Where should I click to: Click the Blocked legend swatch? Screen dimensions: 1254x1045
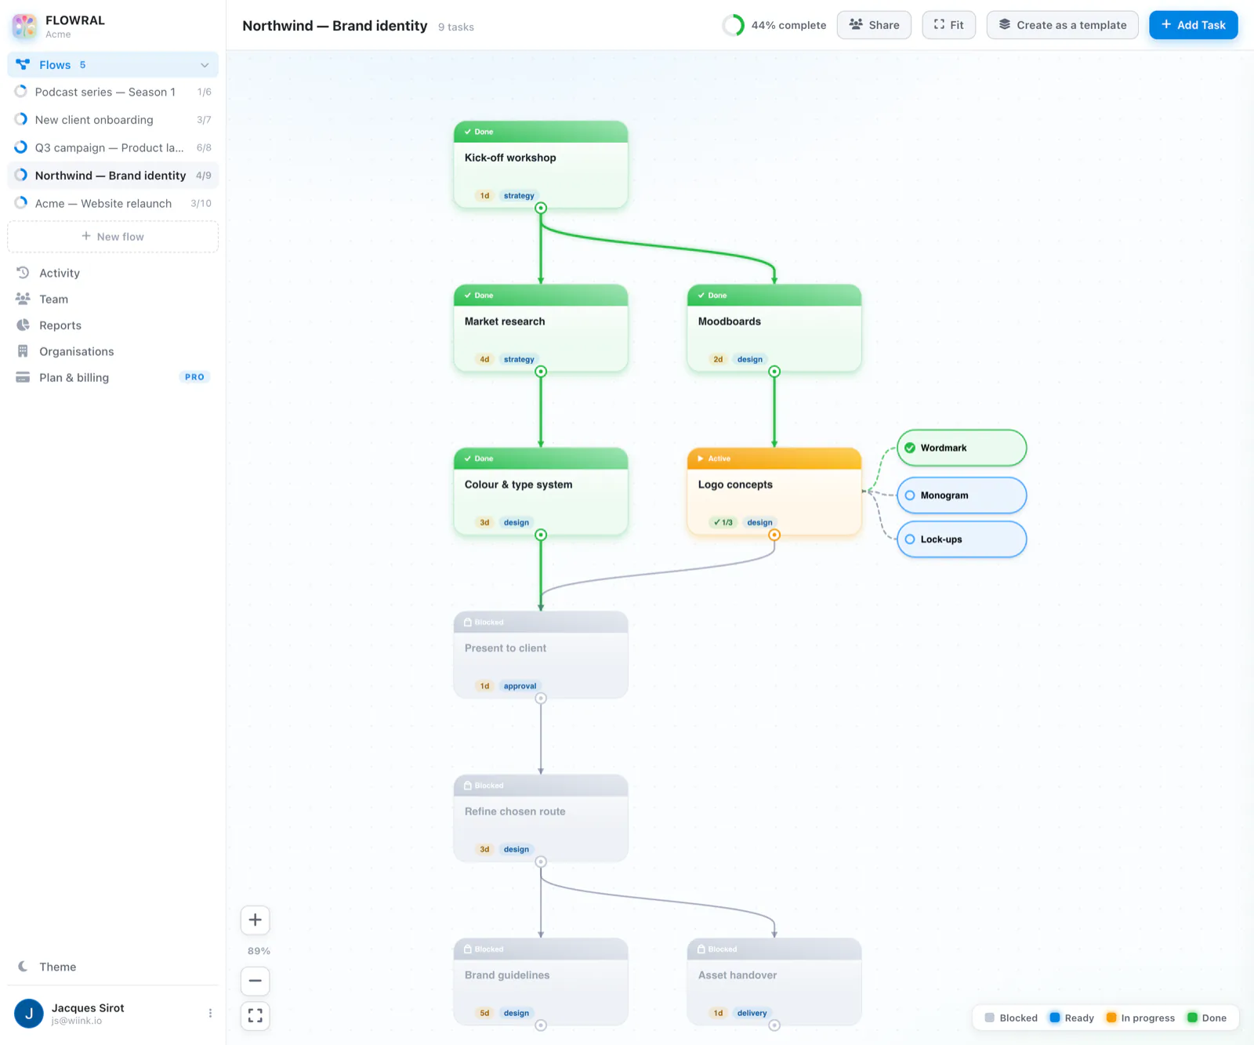pos(990,1018)
